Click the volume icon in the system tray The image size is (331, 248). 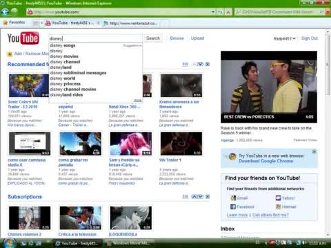(305, 242)
